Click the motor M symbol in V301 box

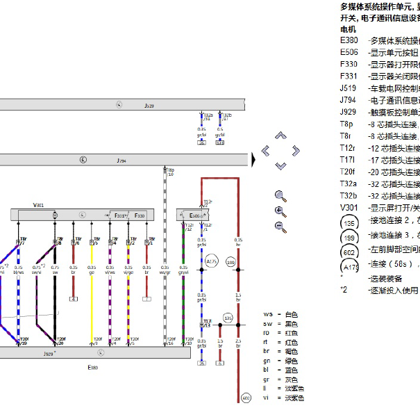(x=55, y=215)
